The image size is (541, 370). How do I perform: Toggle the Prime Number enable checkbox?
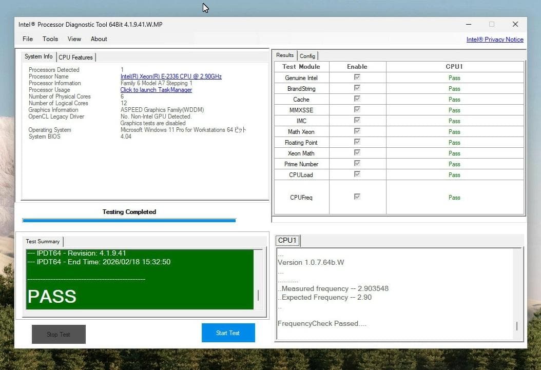click(357, 163)
